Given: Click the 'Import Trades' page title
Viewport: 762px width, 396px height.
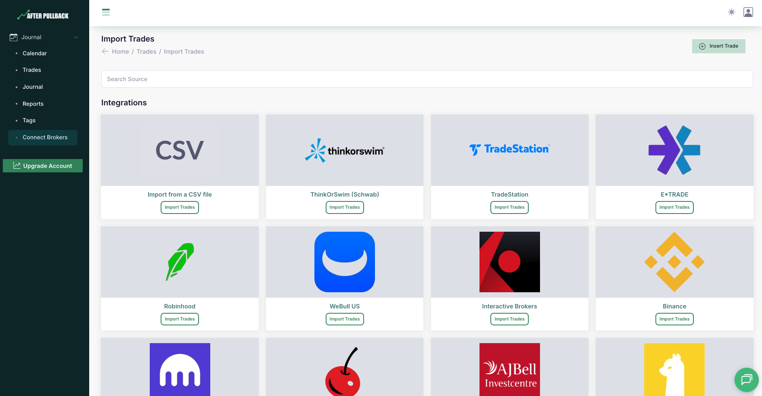Looking at the screenshot, I should coord(128,39).
